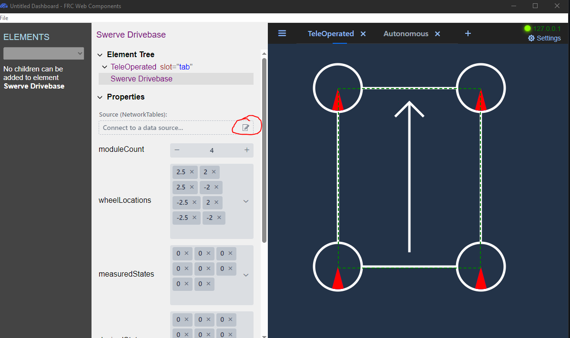Click the NetworkTables source input field
570x338 pixels.
[x=164, y=128]
